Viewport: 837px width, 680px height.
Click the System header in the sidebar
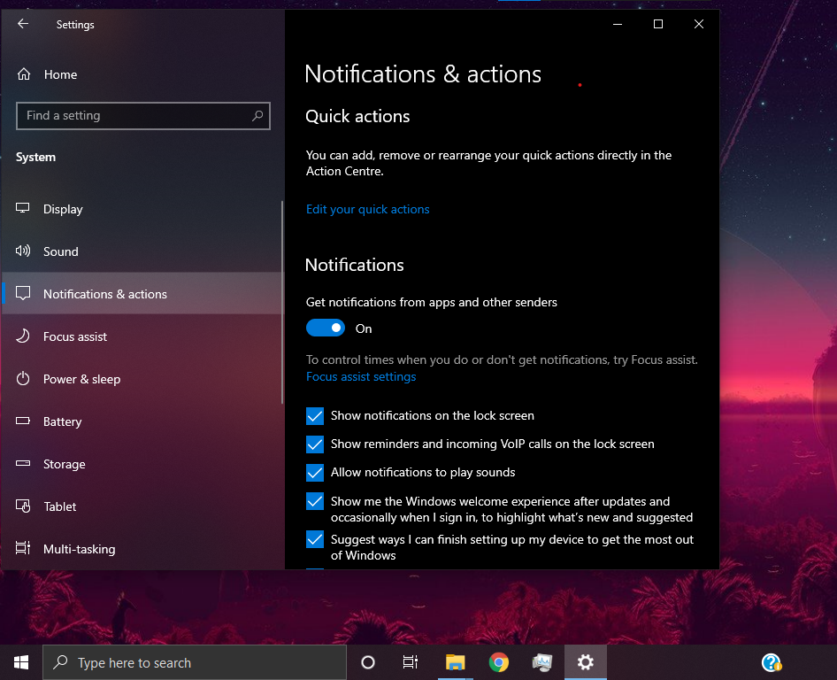(x=35, y=157)
